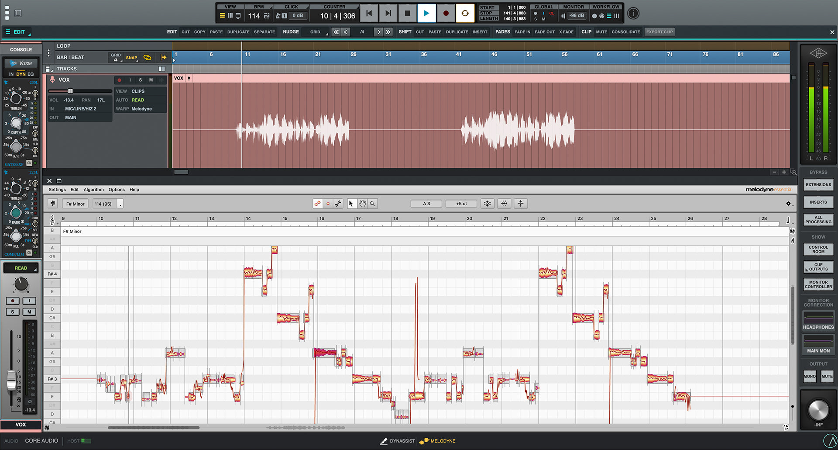
Task: Click the Melodyne settings gear icon
Action: click(x=788, y=204)
